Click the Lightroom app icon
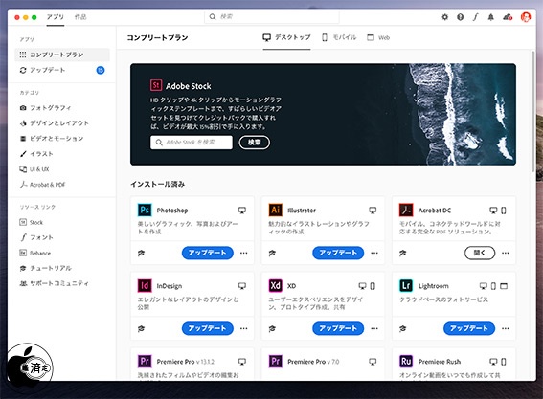The width and height of the screenshot is (543, 399). (406, 285)
